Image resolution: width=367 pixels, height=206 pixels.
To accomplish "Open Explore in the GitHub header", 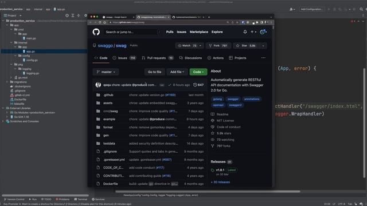I will coord(217,32).
